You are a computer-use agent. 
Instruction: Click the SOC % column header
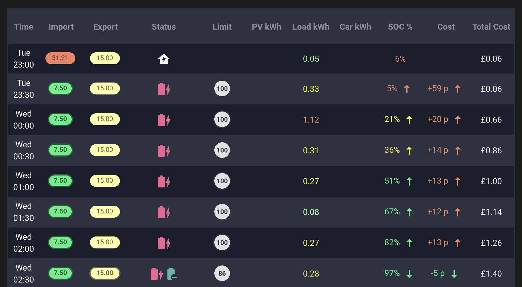click(400, 27)
